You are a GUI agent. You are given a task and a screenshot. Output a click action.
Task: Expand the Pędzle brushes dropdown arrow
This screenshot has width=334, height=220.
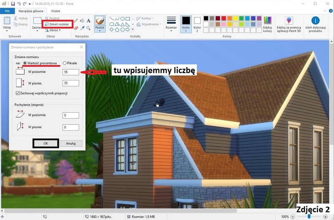(100, 31)
